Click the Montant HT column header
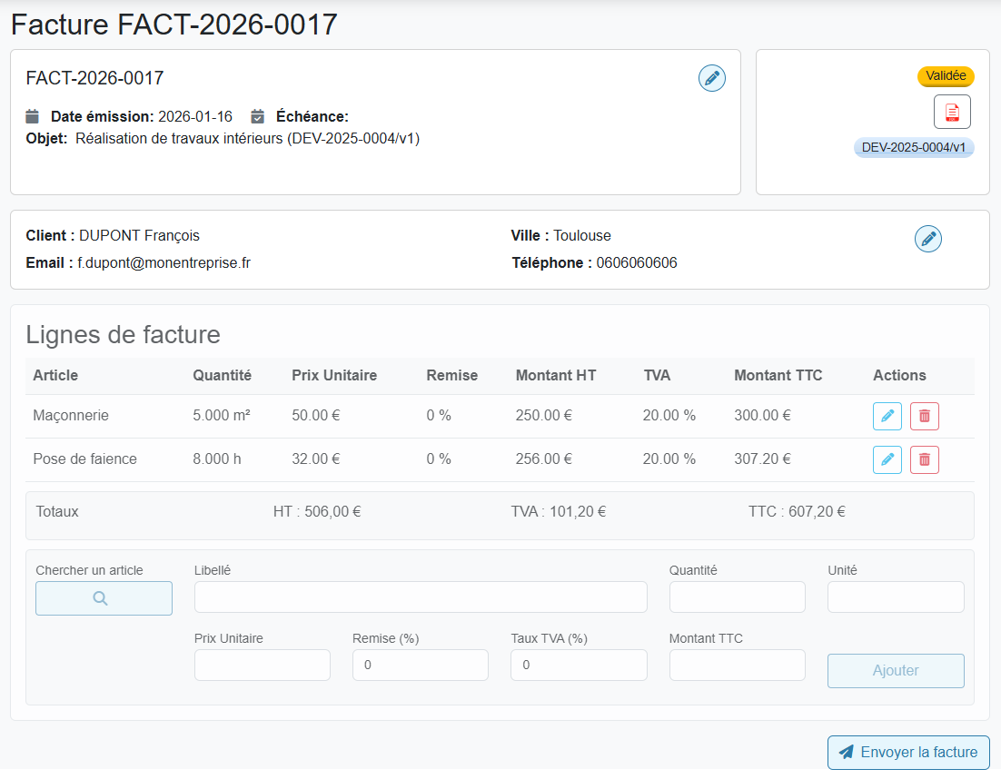 (556, 375)
